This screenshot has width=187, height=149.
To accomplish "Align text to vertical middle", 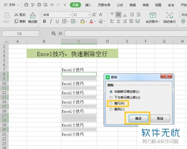I will [x=118, y=15].
